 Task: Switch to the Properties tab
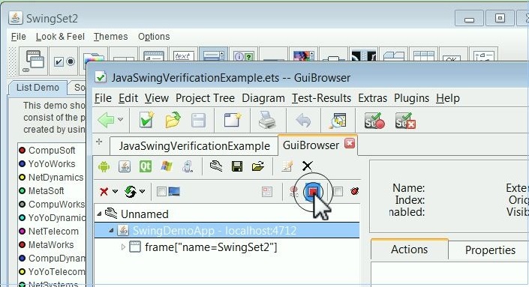click(490, 250)
